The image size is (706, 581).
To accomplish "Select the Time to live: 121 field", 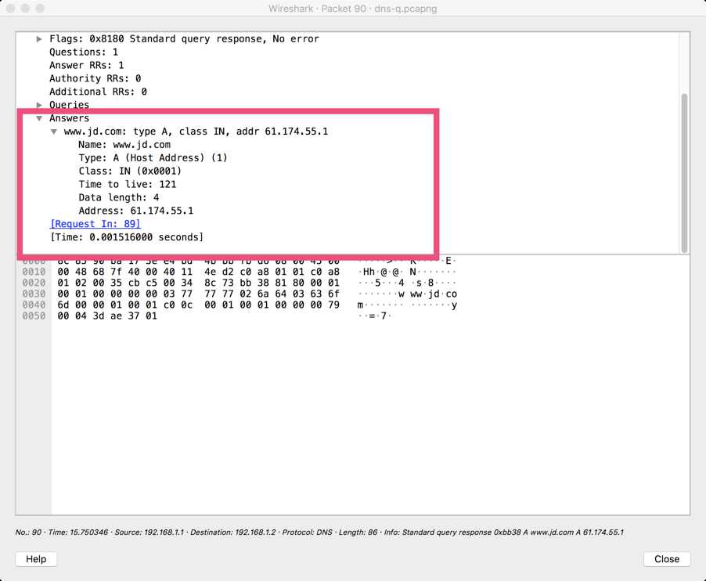I will pyautogui.click(x=128, y=184).
